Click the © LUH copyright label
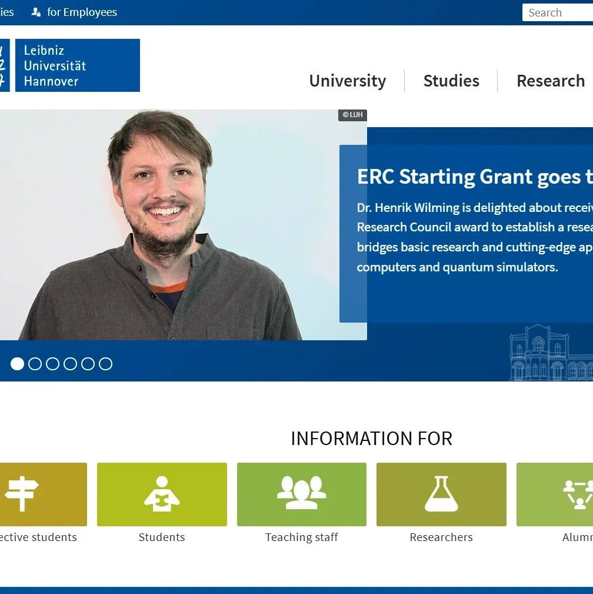The image size is (593, 594). coord(352,115)
